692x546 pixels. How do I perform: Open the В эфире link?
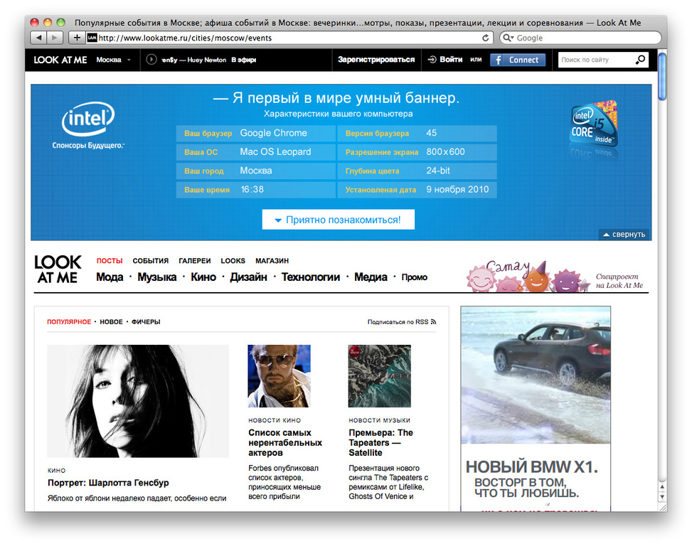pos(244,60)
